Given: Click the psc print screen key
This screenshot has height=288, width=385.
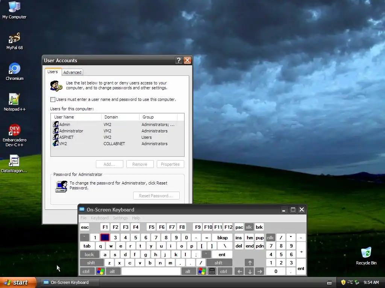Looking at the screenshot, I should pyautogui.click(x=239, y=227).
